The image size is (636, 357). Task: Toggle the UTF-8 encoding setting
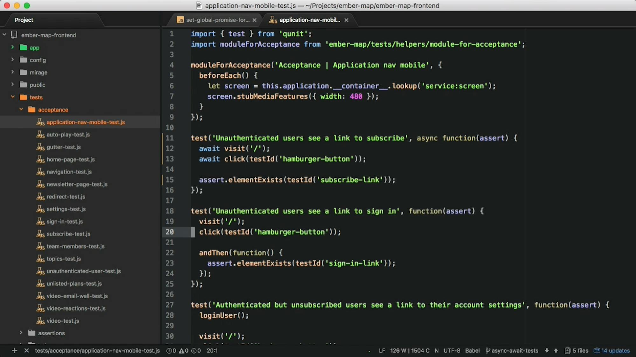point(452,351)
